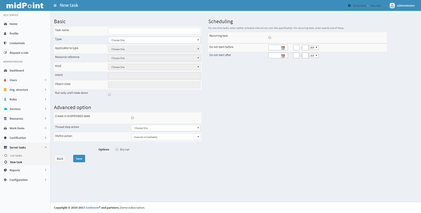Click the hamburger menu icon in header
The height and width of the screenshot is (213, 421).
tap(55, 5)
